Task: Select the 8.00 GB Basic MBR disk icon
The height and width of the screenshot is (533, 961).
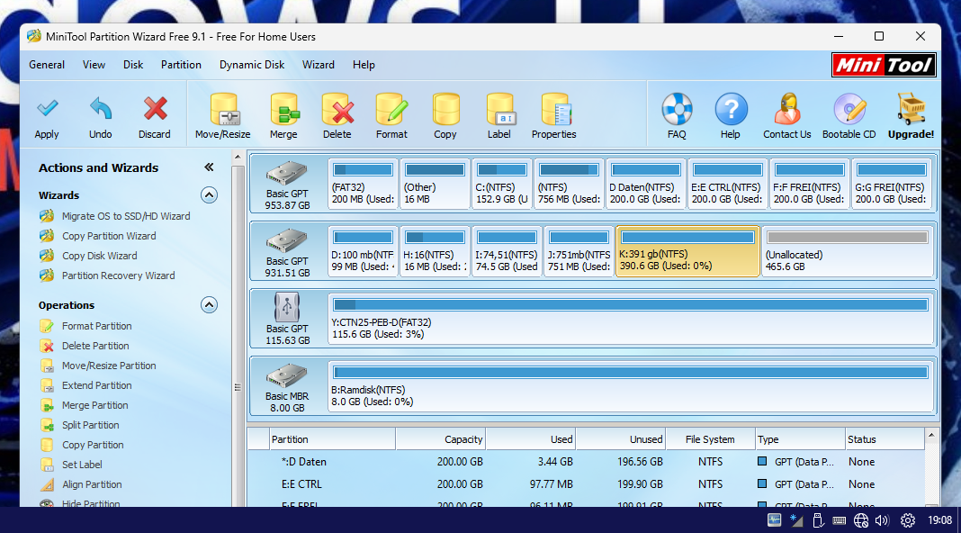Action: coord(287,375)
